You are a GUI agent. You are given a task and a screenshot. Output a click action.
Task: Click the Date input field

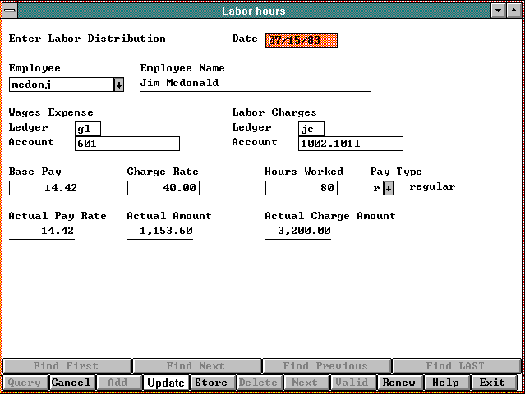[x=301, y=40]
